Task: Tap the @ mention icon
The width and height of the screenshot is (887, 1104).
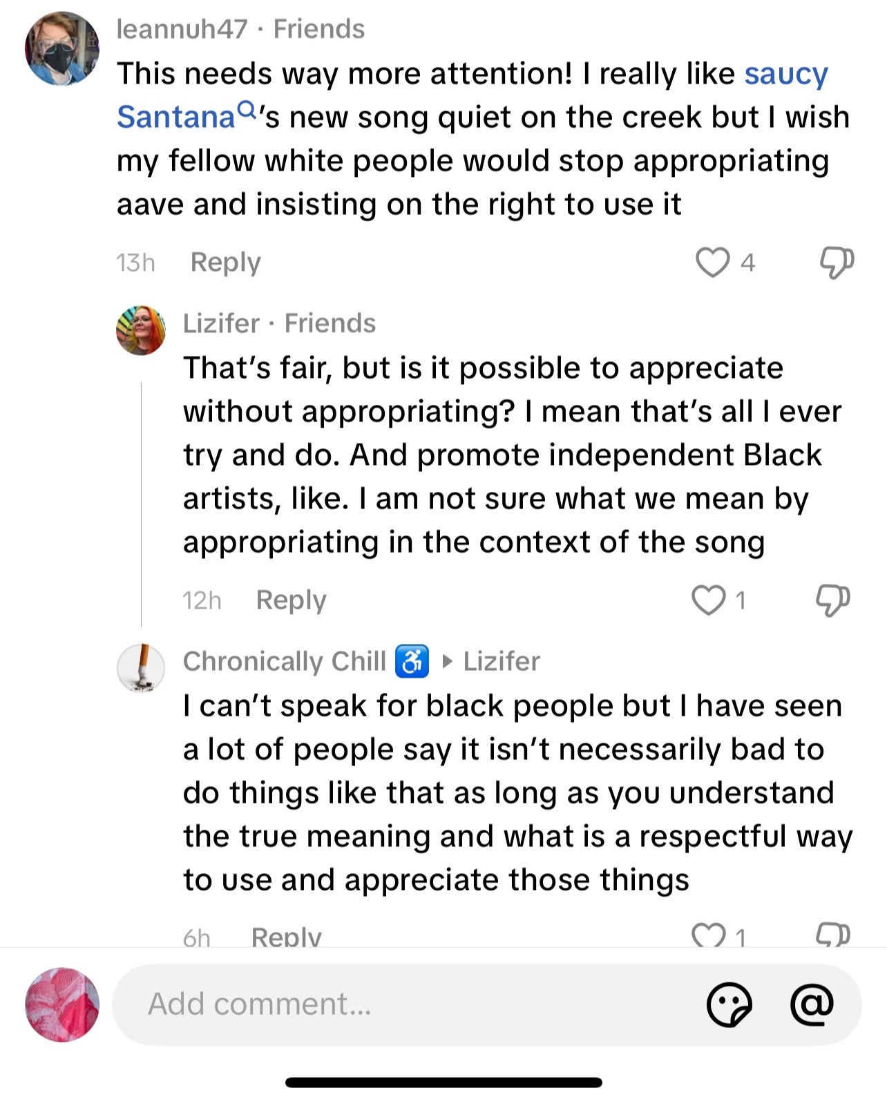Action: coord(812,1003)
